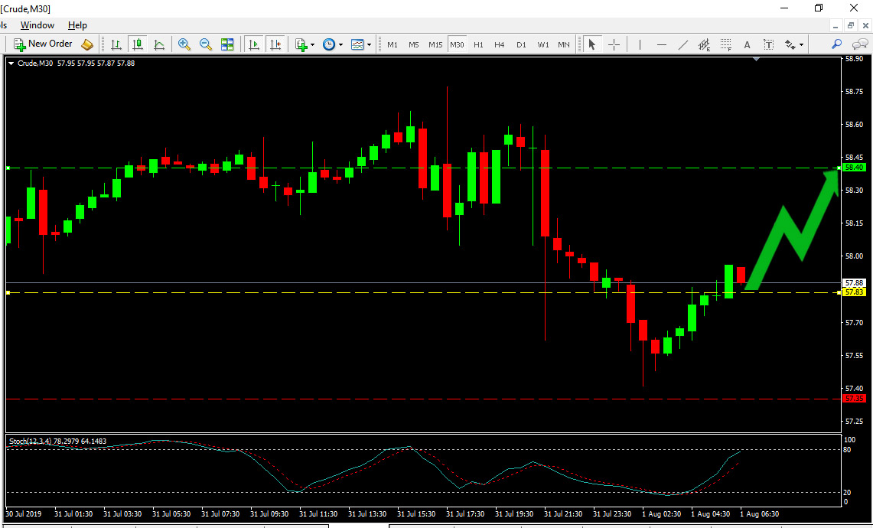This screenshot has width=873, height=528.
Task: Open the Window menu
Action: coord(37,25)
